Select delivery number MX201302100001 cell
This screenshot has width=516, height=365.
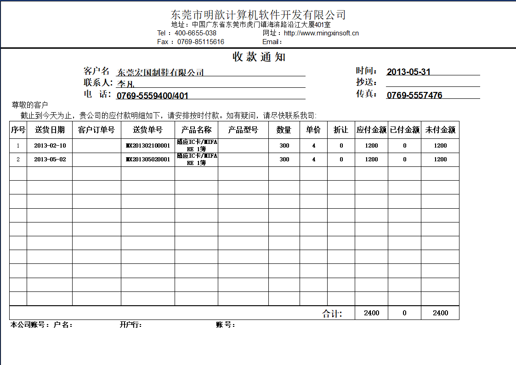(148, 146)
